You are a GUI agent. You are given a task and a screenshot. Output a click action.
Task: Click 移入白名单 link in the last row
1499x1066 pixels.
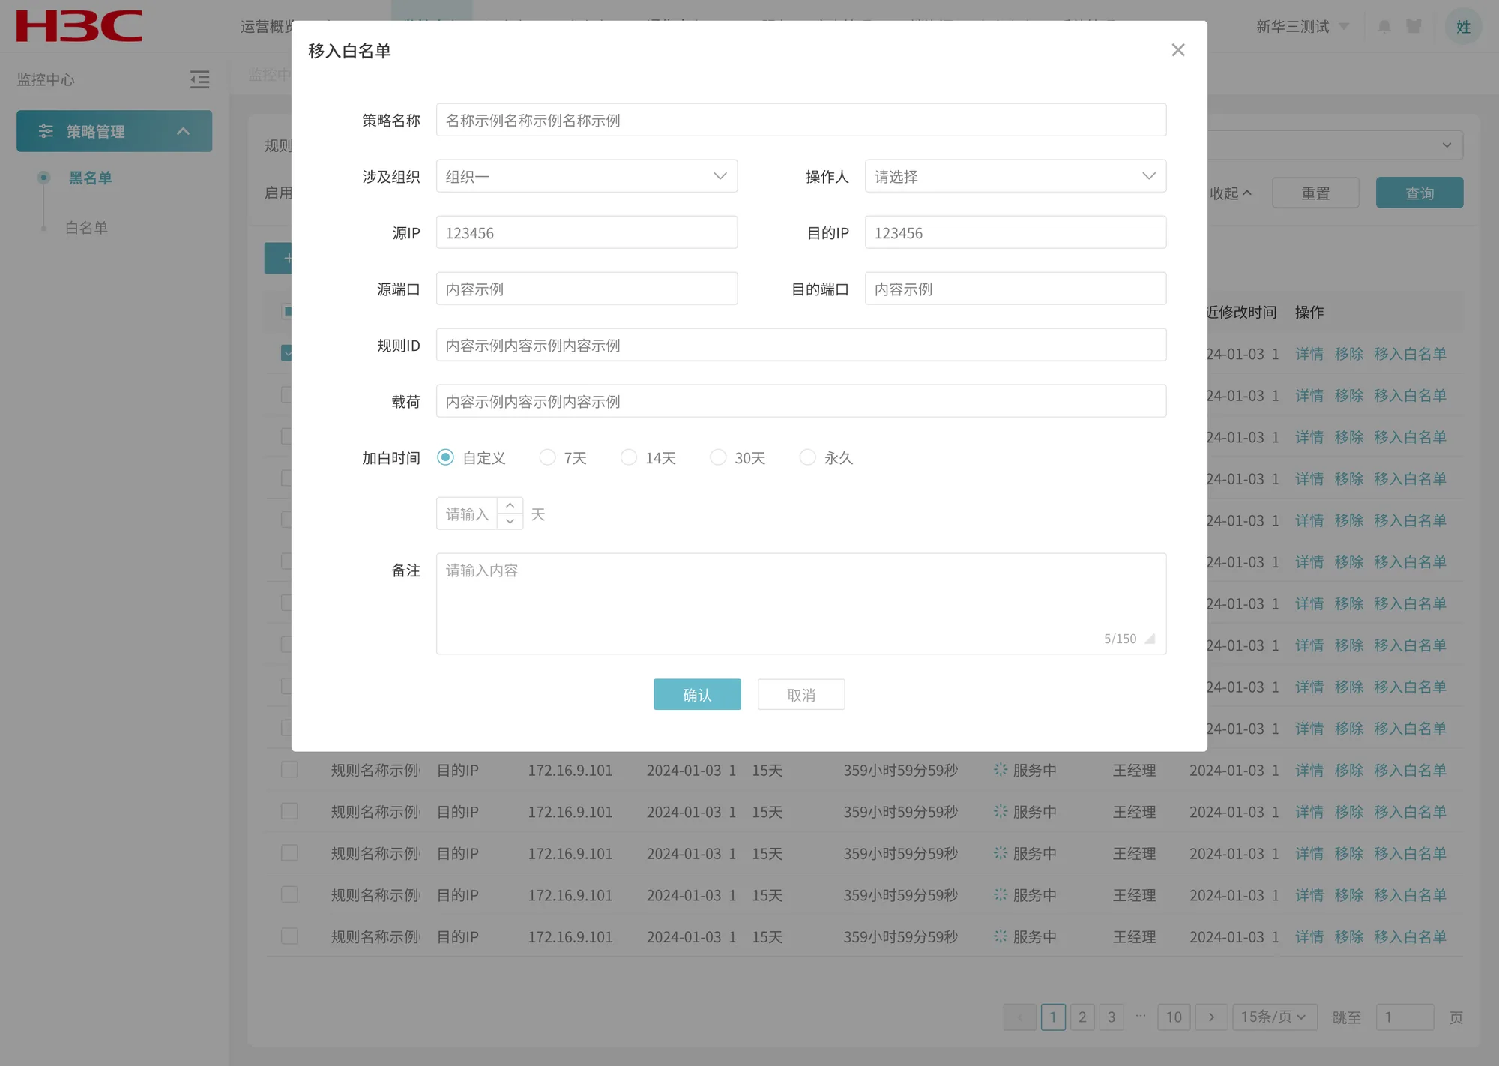(x=1411, y=936)
